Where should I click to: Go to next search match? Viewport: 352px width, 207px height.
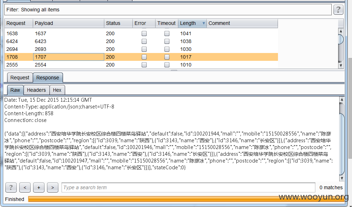point(53,187)
